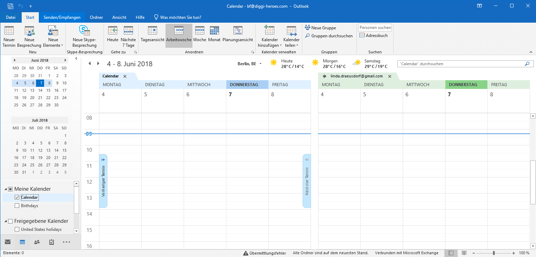Screen dimensions: 536x257
Task: Click Nächster Termin side button
Action: (307, 181)
